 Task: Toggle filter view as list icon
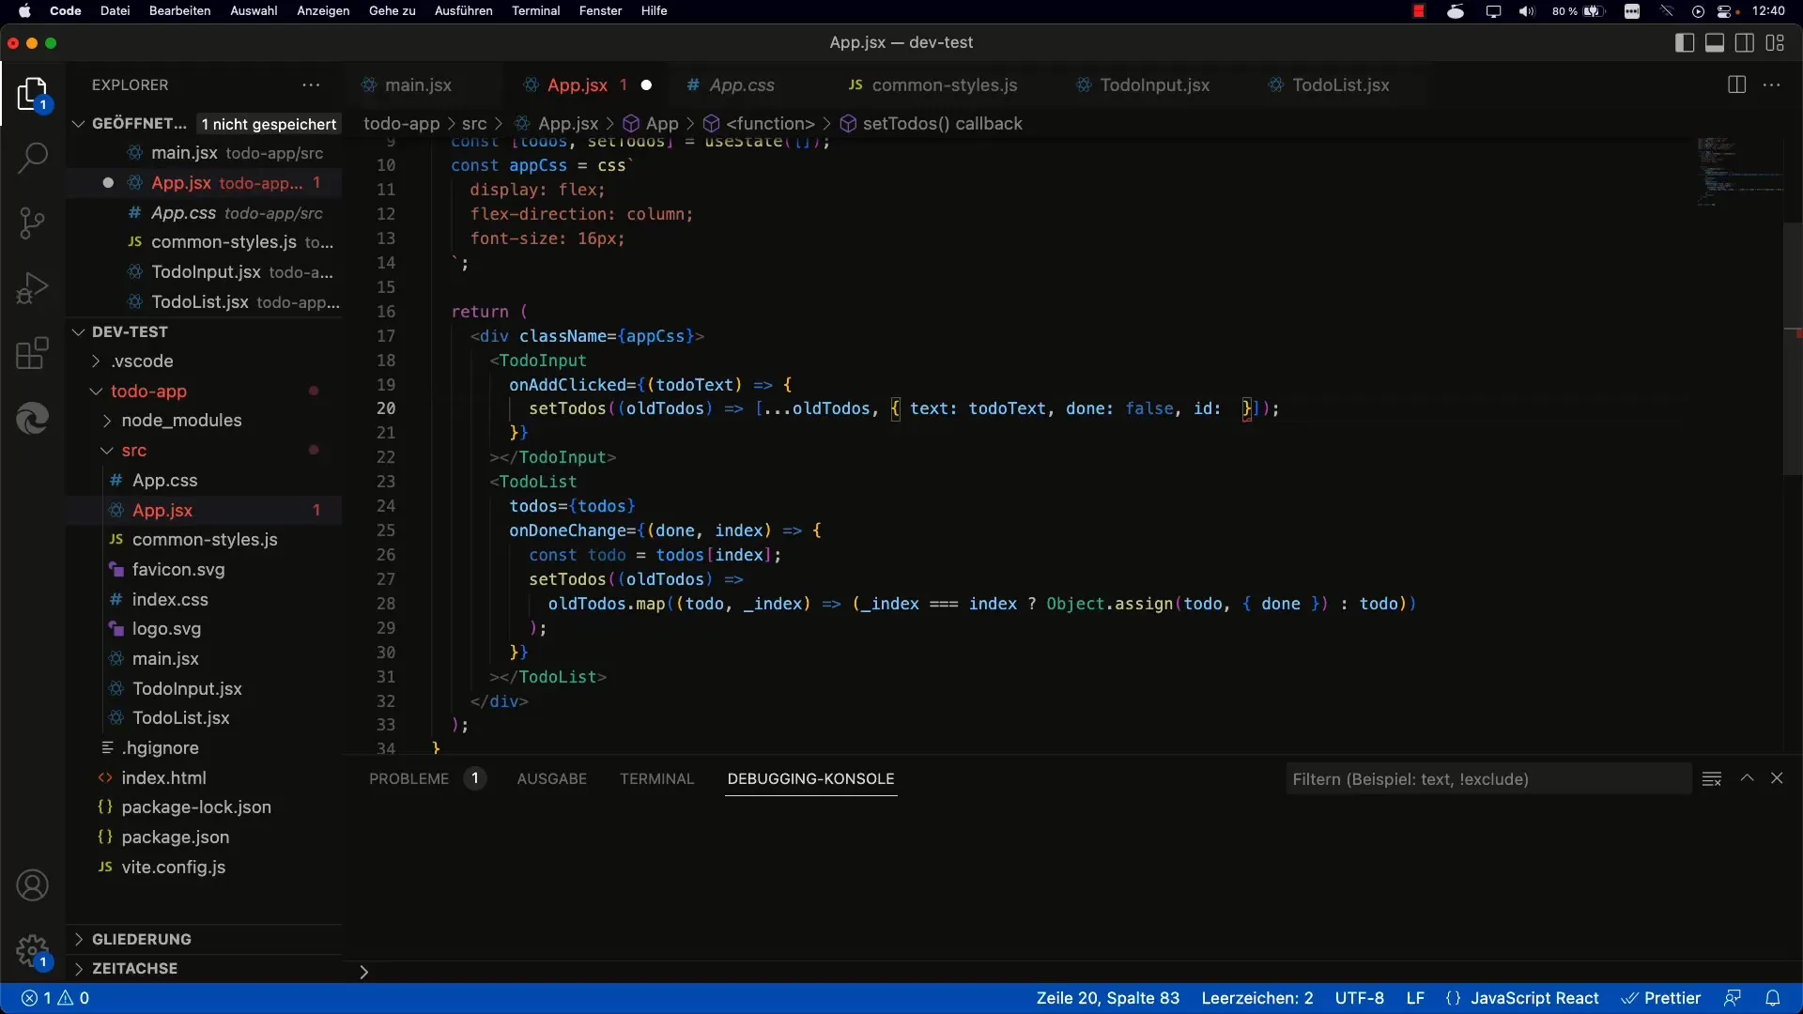[x=1712, y=778]
